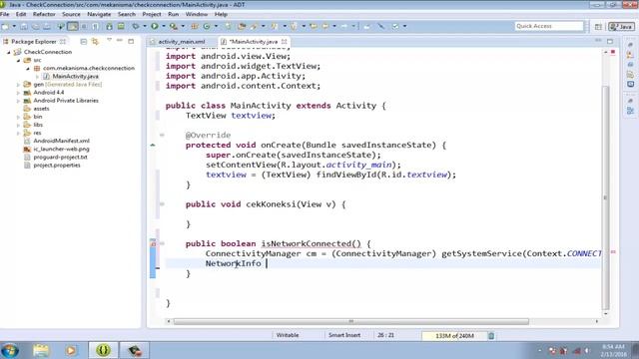Maximize the editor area

pos(610,41)
